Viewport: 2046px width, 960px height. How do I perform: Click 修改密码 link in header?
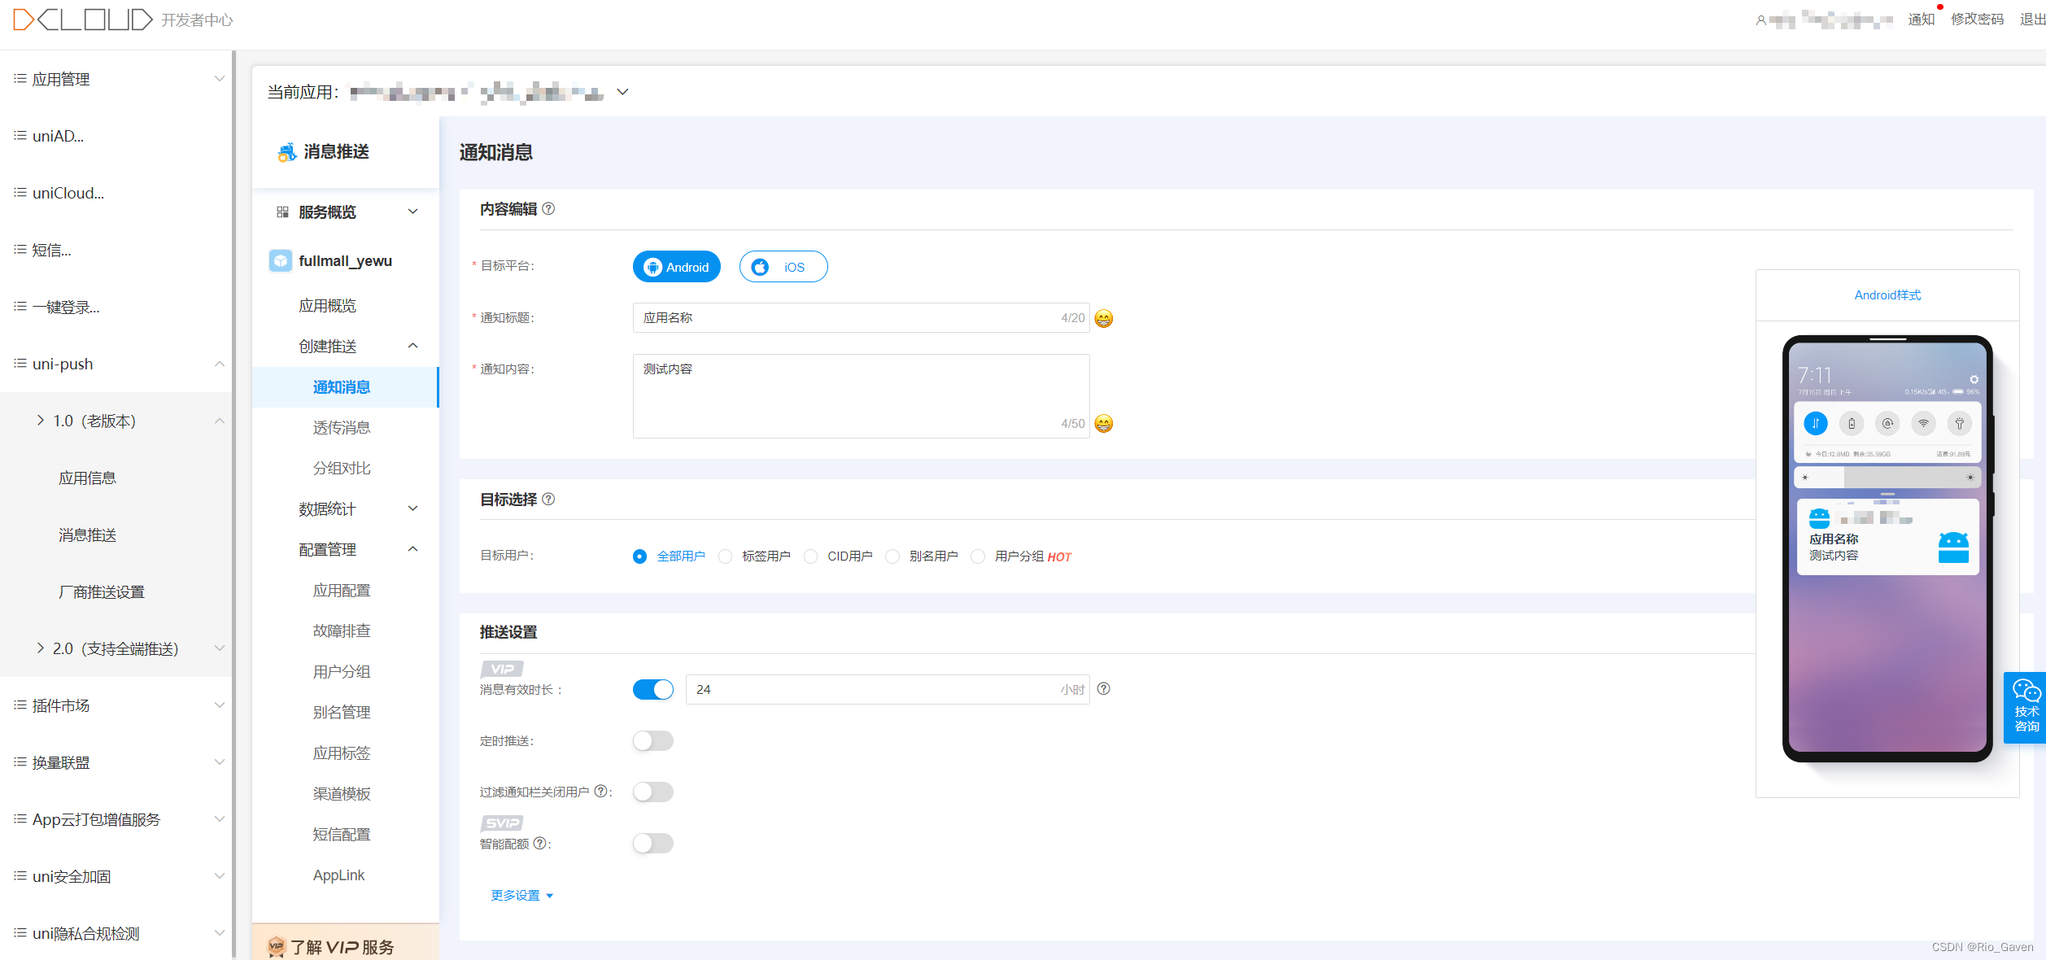[x=1977, y=20]
